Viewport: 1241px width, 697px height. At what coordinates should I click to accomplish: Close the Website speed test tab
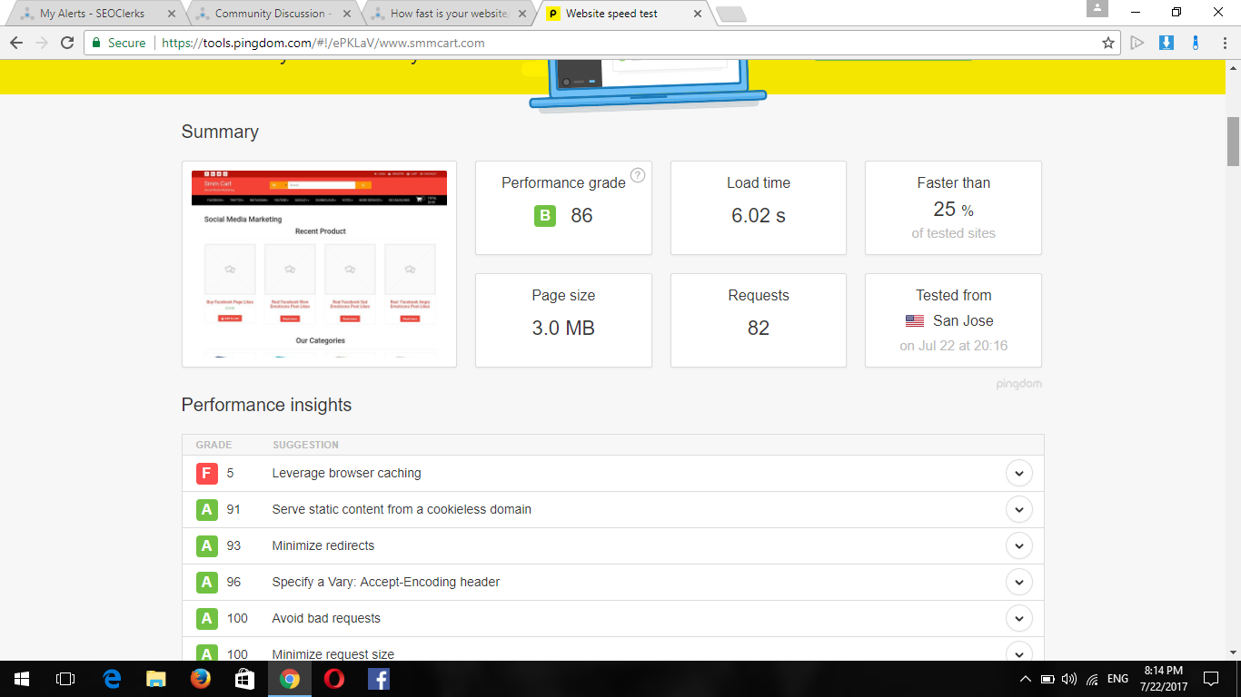click(697, 14)
